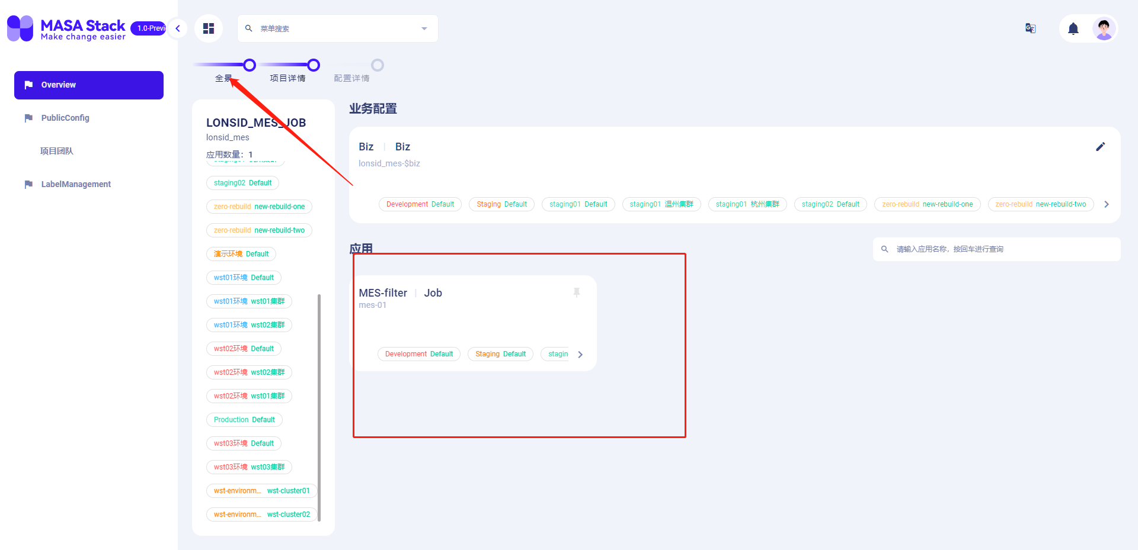Click the MASA Stack logo
Image resolution: width=1138 pixels, height=550 pixels.
[66, 28]
